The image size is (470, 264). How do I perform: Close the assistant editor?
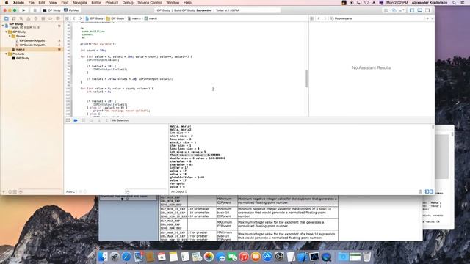click(433, 18)
